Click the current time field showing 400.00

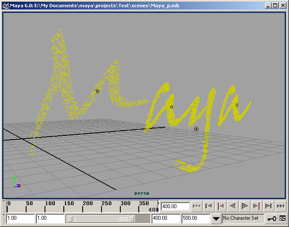pos(175,206)
